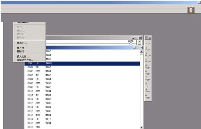Select step 0018 OUT Y434
201x129 pixels.
82,123
